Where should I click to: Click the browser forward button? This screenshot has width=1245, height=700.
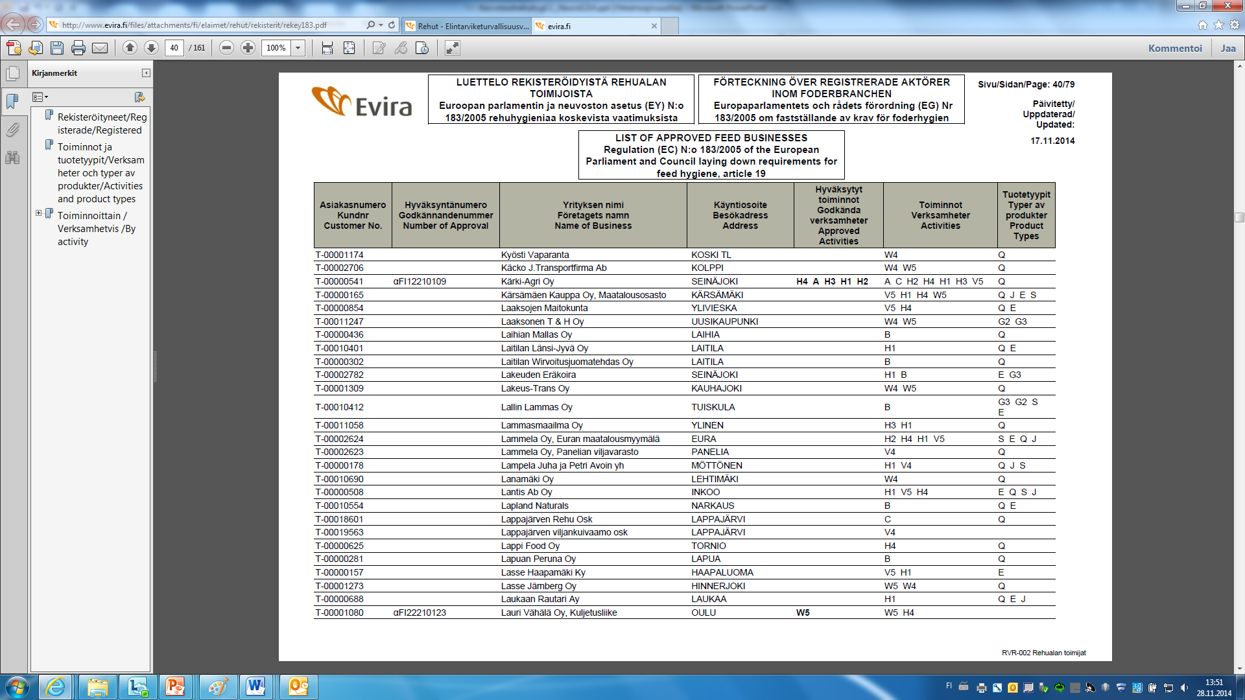tap(35, 25)
